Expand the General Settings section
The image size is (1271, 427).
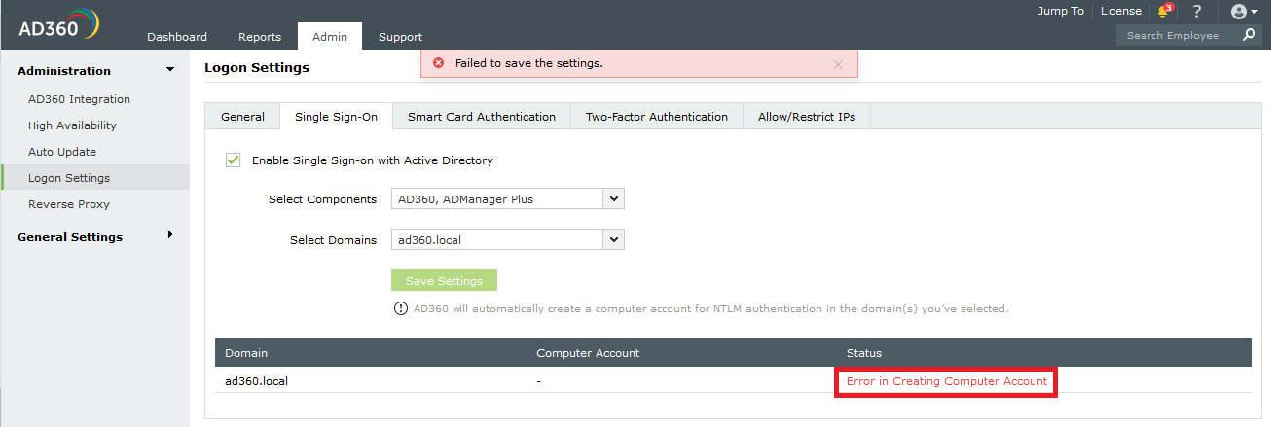pos(170,235)
